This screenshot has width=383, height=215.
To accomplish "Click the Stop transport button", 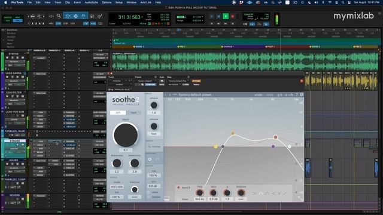I will pos(218,16).
